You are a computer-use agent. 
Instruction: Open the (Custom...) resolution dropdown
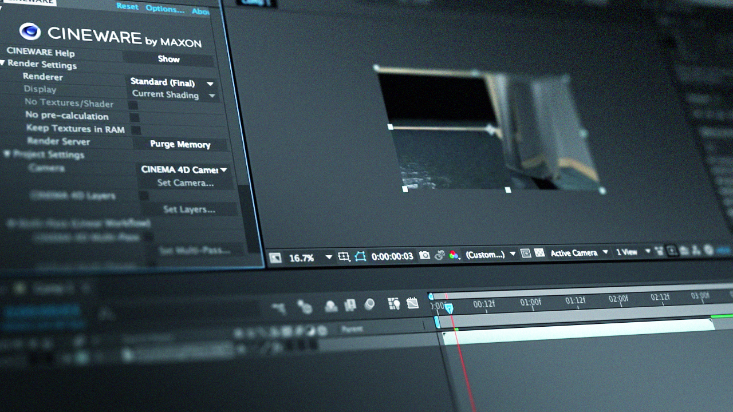(x=490, y=254)
